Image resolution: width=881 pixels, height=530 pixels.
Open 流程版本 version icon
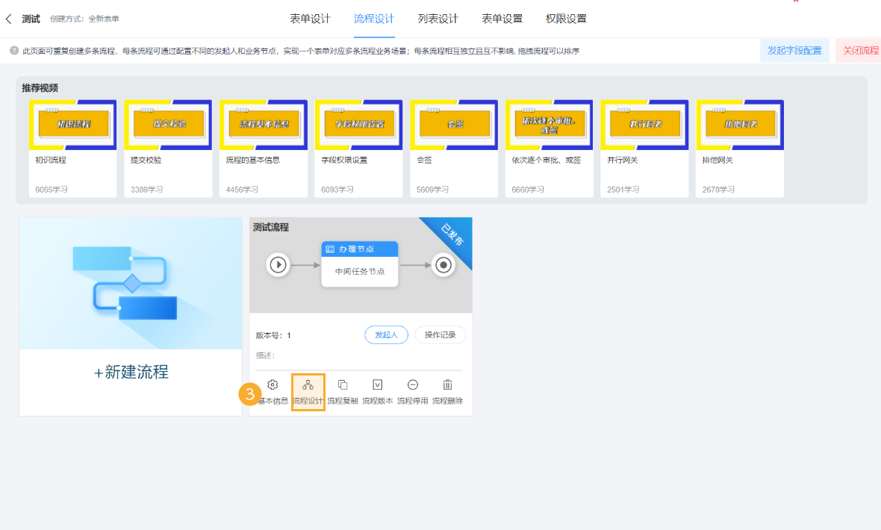coord(377,385)
